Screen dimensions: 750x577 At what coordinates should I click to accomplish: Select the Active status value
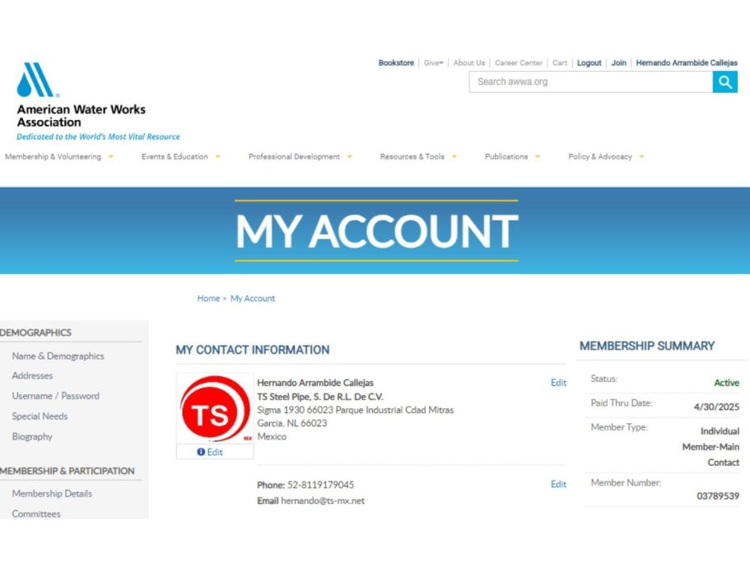[x=727, y=383]
